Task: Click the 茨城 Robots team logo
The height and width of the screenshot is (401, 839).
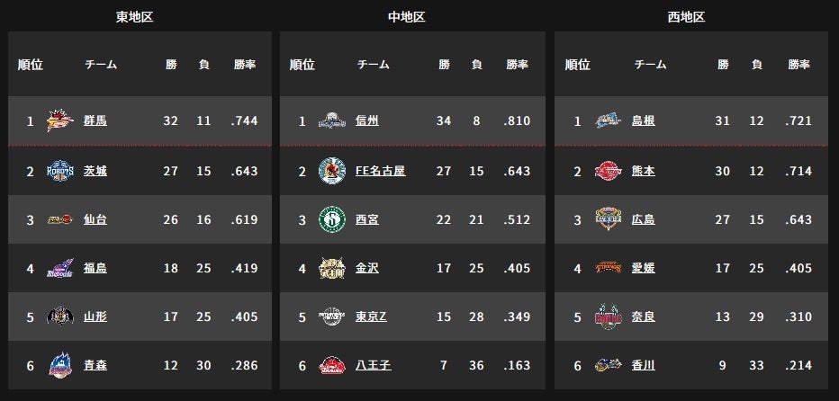Action: coord(60,171)
